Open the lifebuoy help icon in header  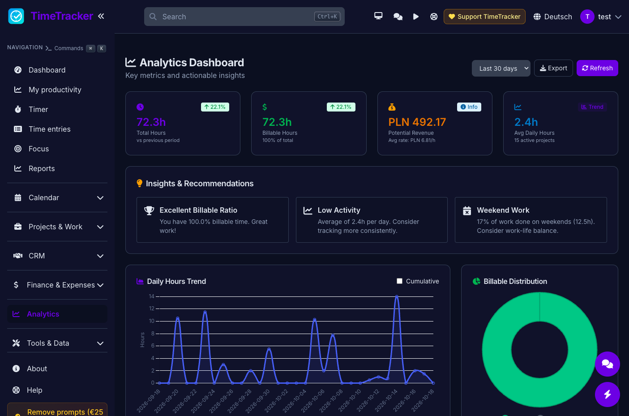click(434, 17)
